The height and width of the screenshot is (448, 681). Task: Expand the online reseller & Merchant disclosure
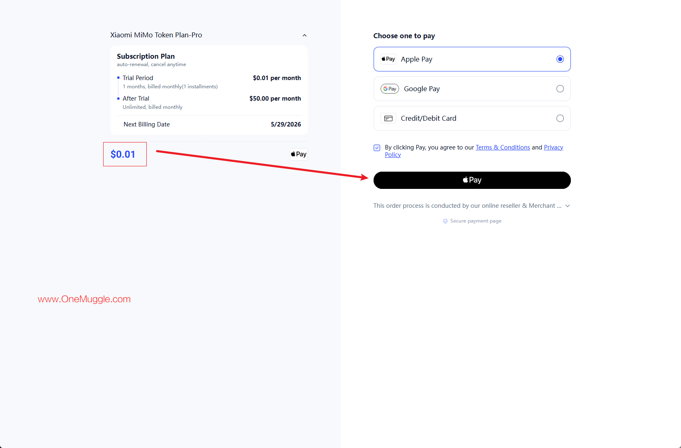(568, 206)
